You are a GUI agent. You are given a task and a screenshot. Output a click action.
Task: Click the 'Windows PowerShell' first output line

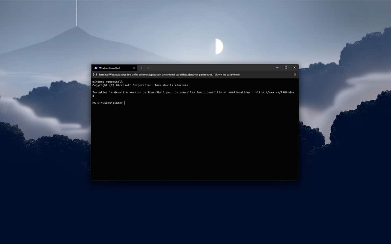pos(108,82)
